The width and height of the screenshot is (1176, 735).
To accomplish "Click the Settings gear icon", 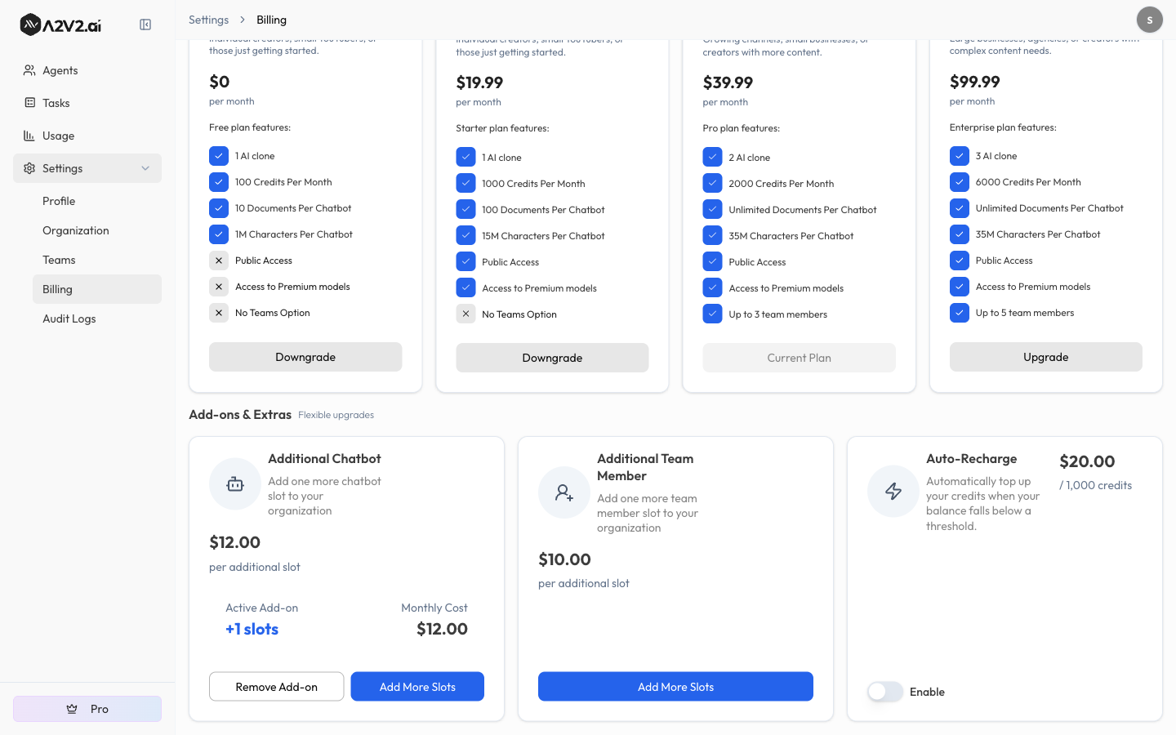I will coord(29,168).
